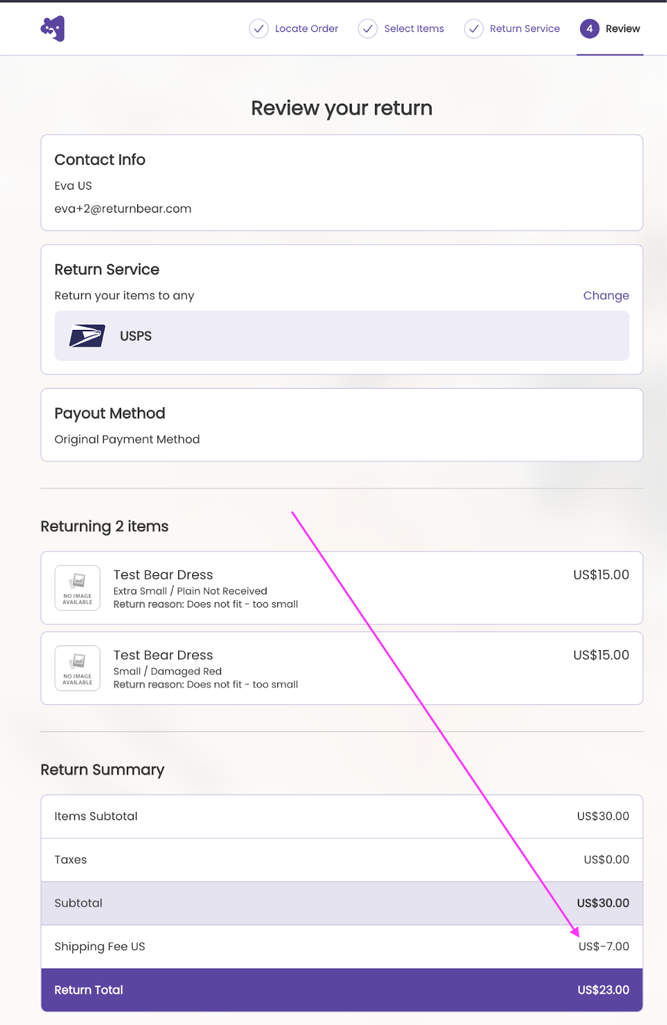The image size is (667, 1025).
Task: Click the USPS eagle logo
Action: tap(87, 336)
